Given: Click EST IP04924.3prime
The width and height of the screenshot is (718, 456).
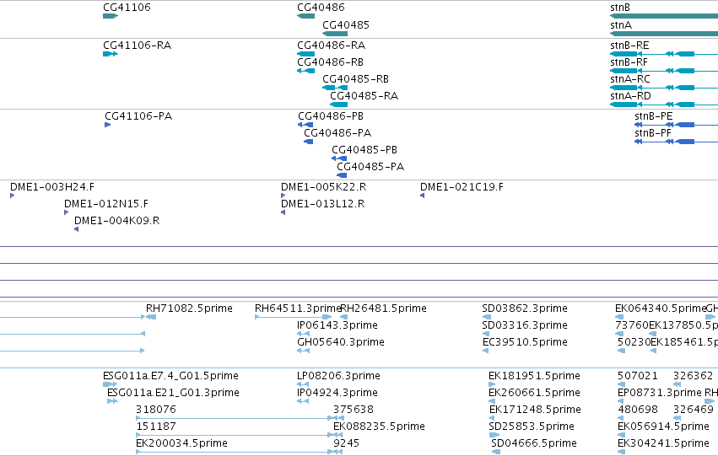Looking at the screenshot, I should coord(337,394).
